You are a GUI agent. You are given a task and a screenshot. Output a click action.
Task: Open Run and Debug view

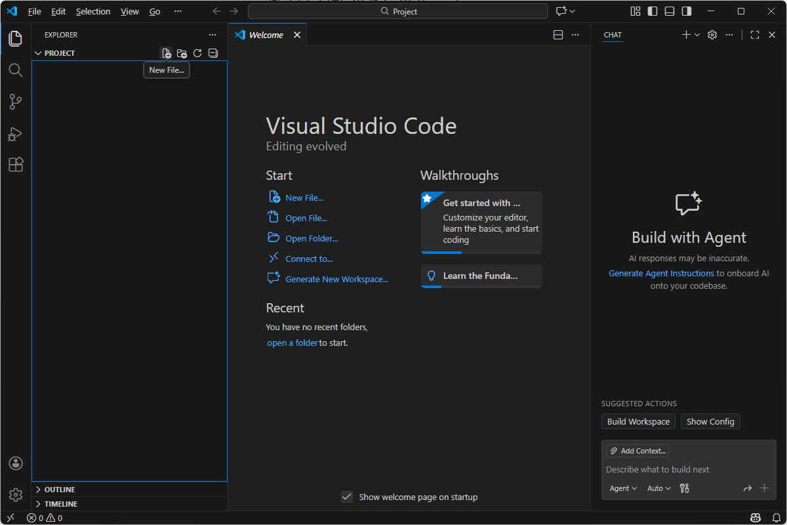[x=16, y=133]
